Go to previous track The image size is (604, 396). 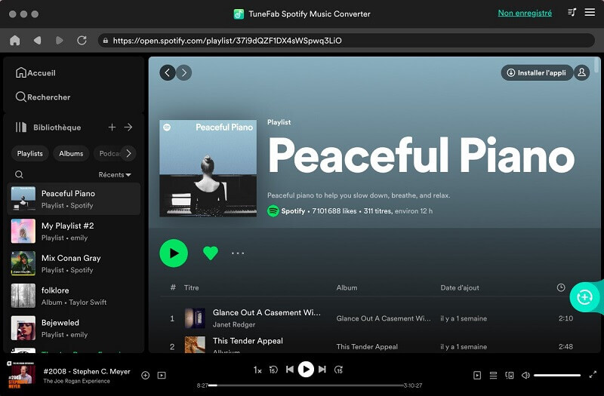coord(290,370)
